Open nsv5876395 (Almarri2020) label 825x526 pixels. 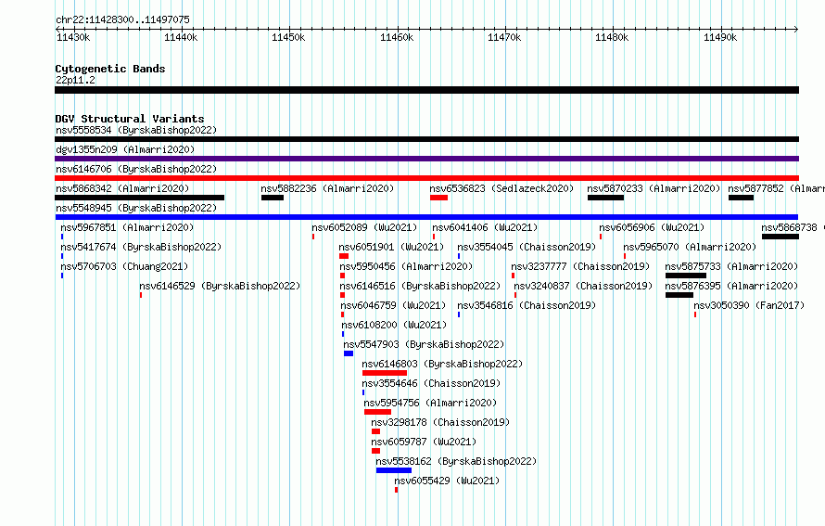(x=732, y=286)
